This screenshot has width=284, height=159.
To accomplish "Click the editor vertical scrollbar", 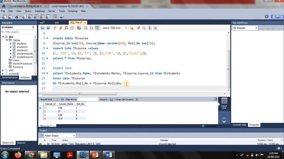I will point(229,69).
